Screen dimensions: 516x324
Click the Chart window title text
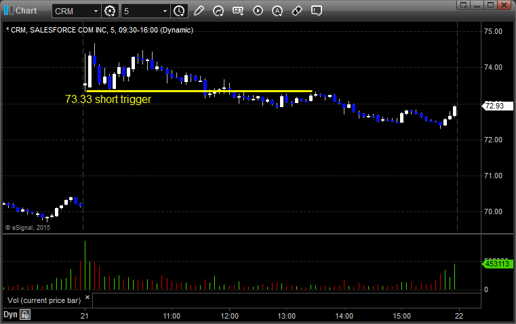[26, 11]
